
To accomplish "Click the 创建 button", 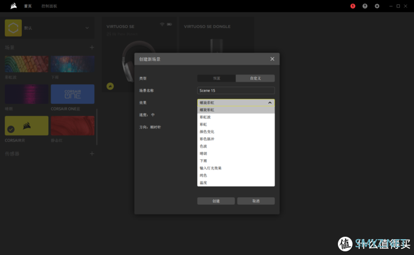I will (216, 201).
